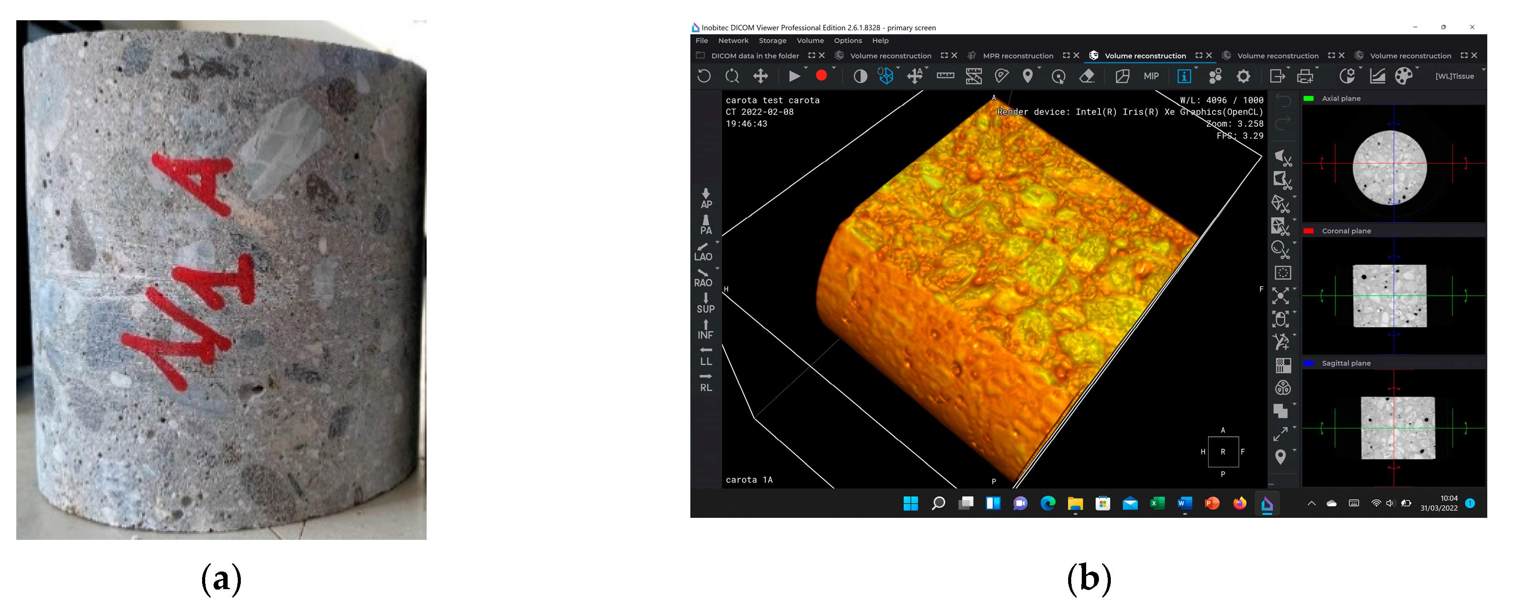Select the eraser tool on the toolbar

coord(1087,77)
